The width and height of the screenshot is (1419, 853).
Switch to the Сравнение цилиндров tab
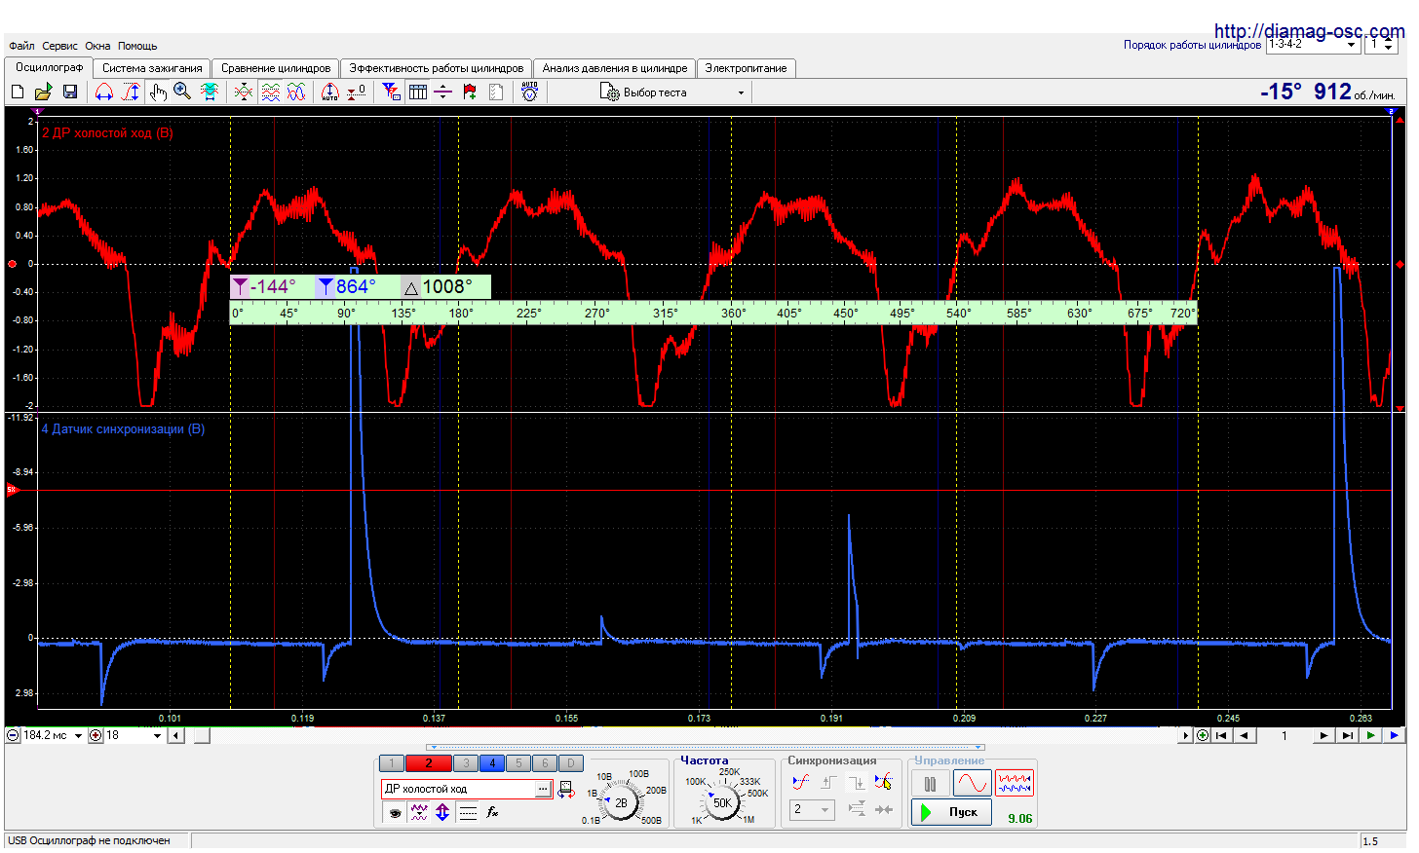pyautogui.click(x=276, y=68)
